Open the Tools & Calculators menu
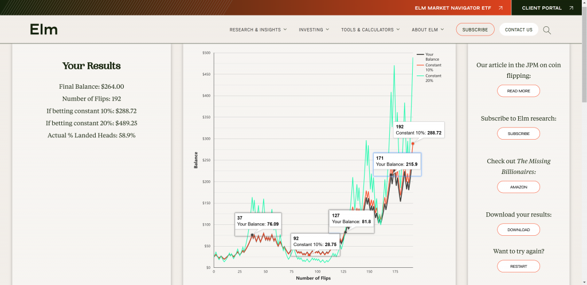This screenshot has width=587, height=285. pyautogui.click(x=370, y=30)
